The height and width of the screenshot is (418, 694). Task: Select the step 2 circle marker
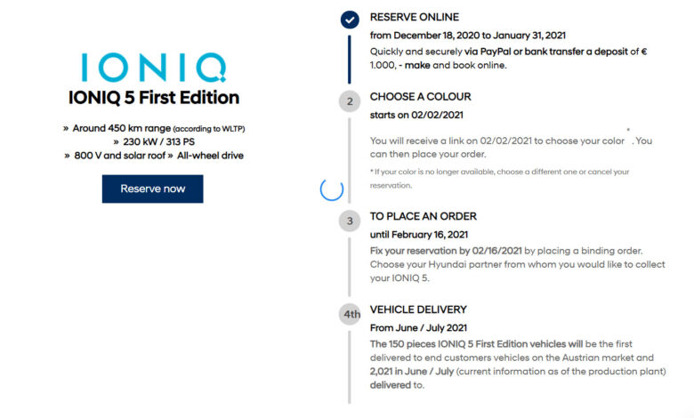tap(351, 101)
